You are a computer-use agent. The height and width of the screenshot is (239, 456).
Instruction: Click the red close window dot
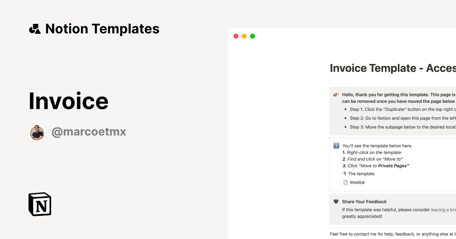[236, 36]
